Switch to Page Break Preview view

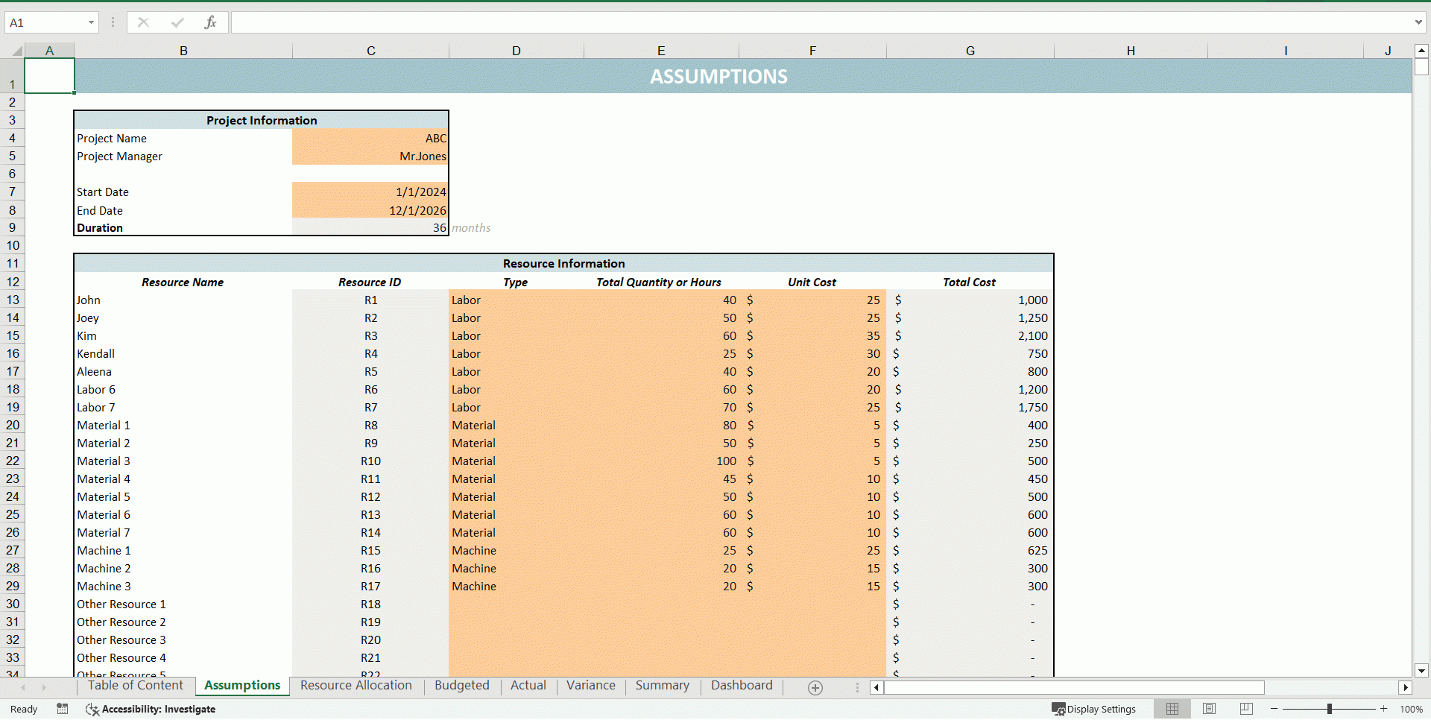click(1246, 709)
